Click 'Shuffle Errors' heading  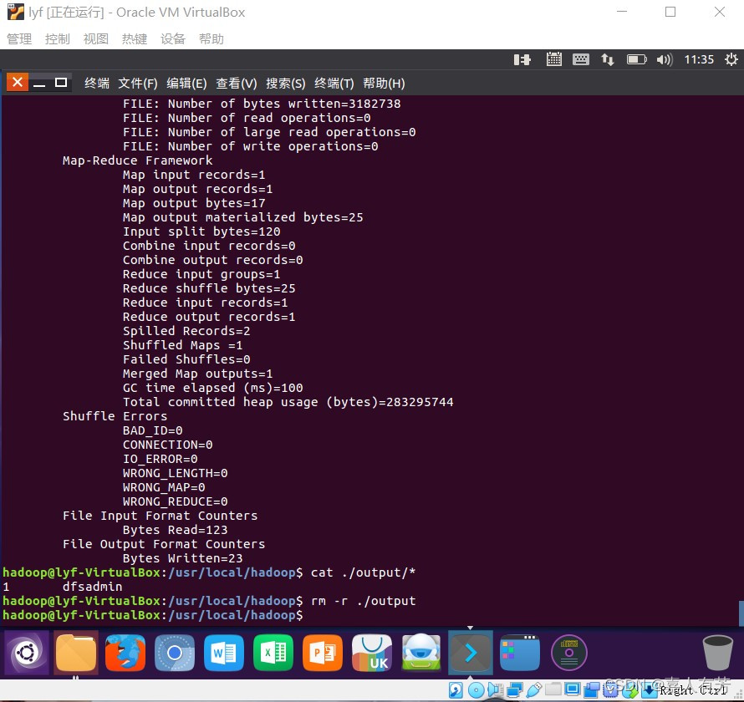pos(115,416)
